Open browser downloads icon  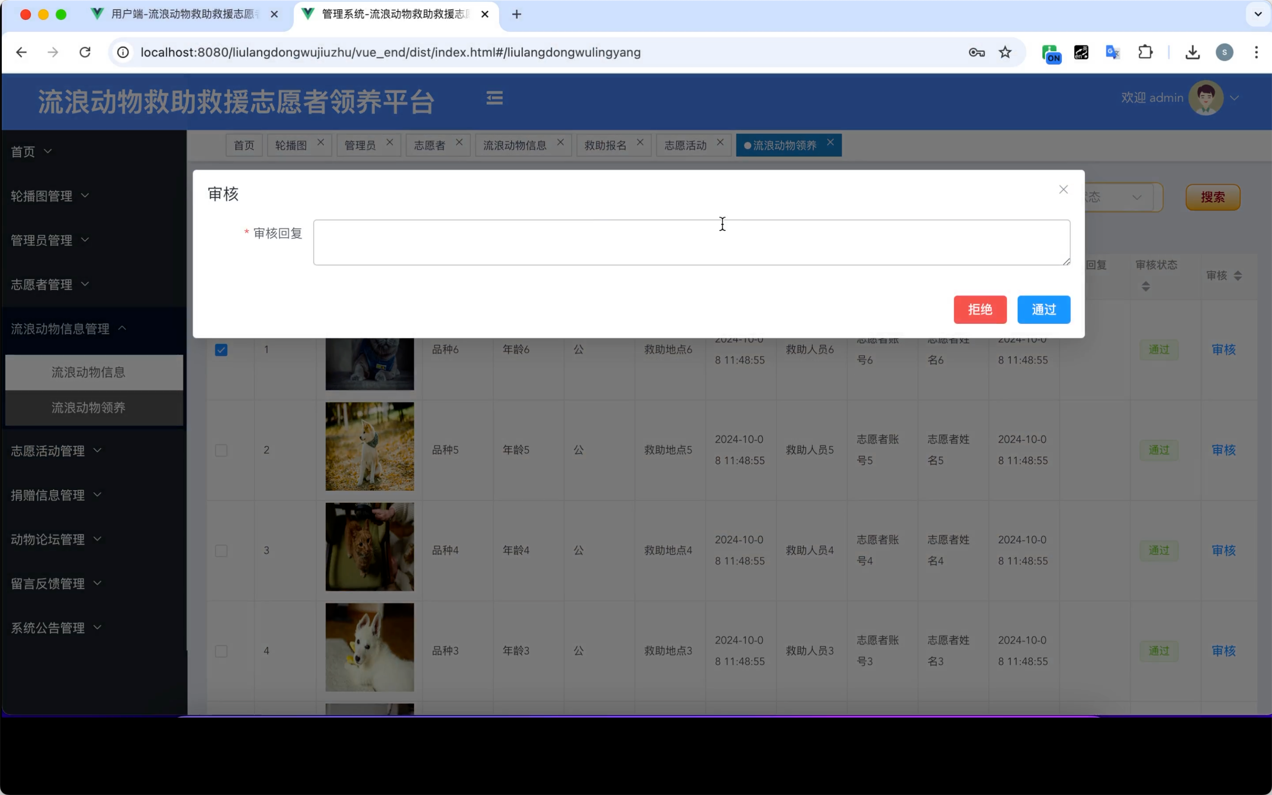coord(1192,52)
